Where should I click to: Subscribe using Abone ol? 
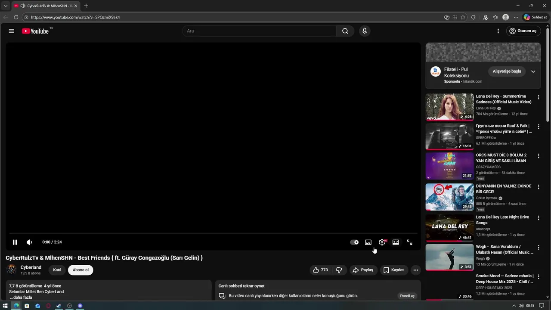80,270
